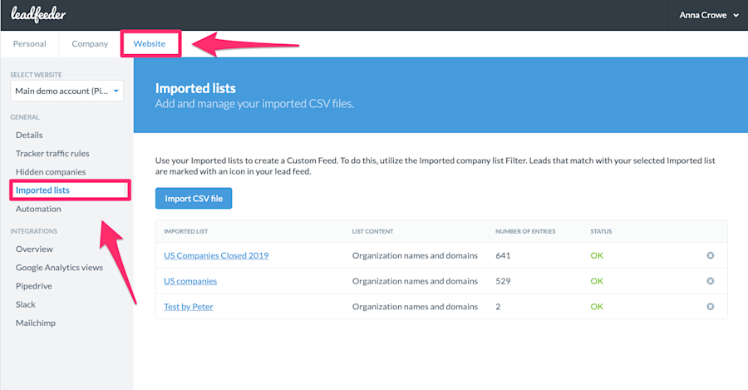Image resolution: width=748 pixels, height=390 pixels.
Task: Click the INTEGRATIONS section label
Action: coord(34,231)
